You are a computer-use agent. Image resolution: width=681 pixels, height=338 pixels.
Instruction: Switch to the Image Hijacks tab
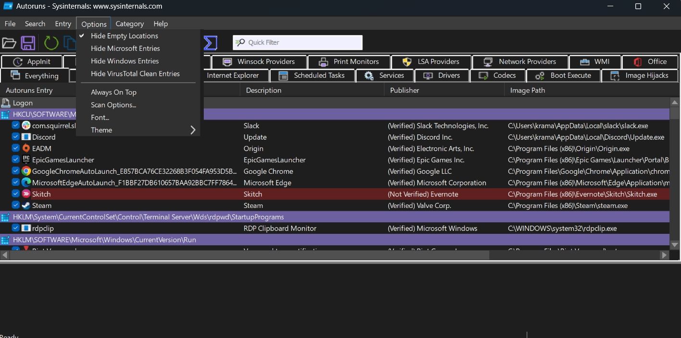[640, 76]
